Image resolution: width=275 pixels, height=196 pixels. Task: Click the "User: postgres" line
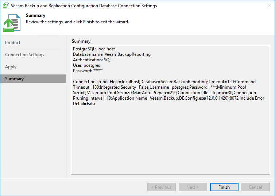click(x=86, y=65)
